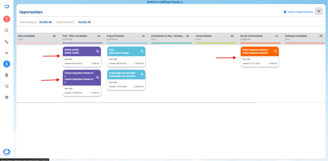328x161 pixels.
Task: Click magnifier on Siskin Steel & Supply card
Action: (x=142, y=51)
